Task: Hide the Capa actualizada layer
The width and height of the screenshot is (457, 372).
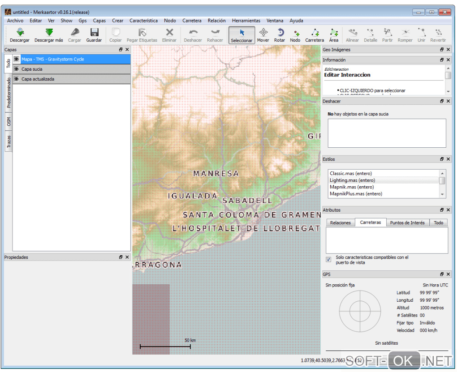Action: (x=17, y=79)
